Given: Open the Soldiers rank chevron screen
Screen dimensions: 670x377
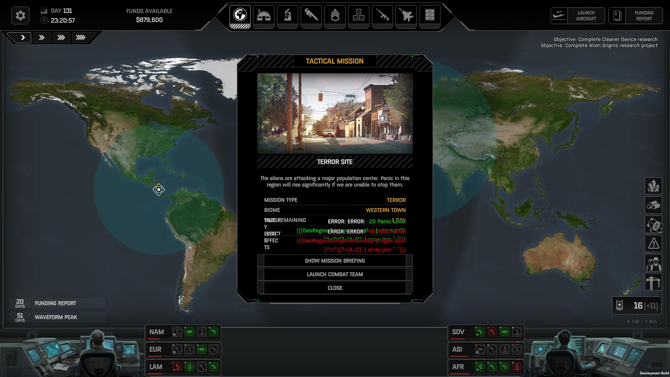Looking at the screenshot, I should click(335, 15).
